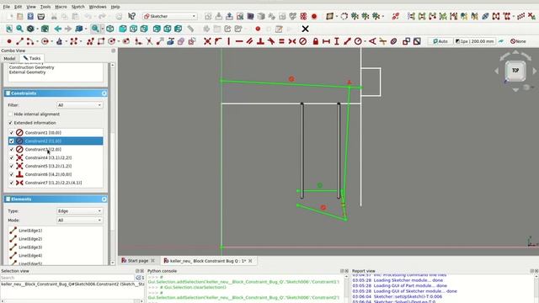Uncheck the Constraint7 checkbox

[x=11, y=183]
